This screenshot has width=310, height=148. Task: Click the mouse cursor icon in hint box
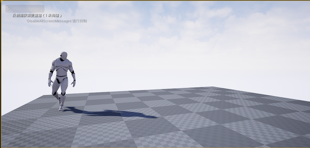point(9,9)
